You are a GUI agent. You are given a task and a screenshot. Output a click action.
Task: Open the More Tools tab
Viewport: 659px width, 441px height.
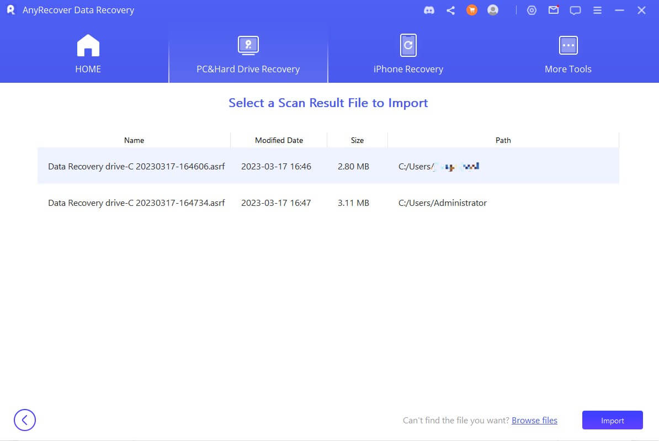568,54
